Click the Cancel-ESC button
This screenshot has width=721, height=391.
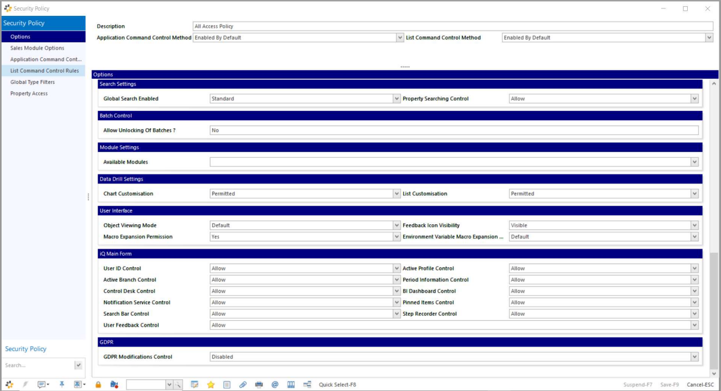(700, 385)
